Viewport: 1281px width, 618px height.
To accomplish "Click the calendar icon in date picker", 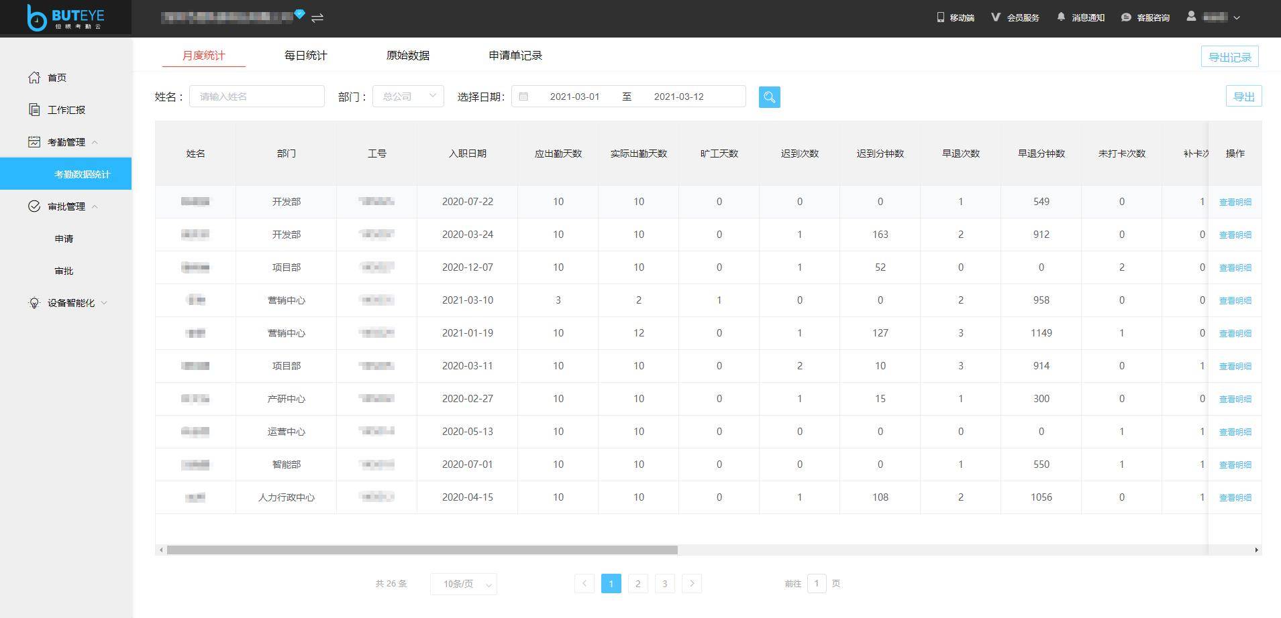I will pyautogui.click(x=523, y=97).
